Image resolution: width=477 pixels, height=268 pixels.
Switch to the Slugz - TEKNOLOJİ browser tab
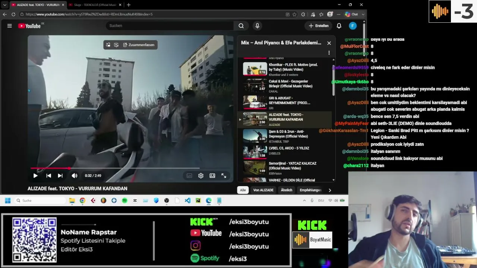[x=95, y=5]
